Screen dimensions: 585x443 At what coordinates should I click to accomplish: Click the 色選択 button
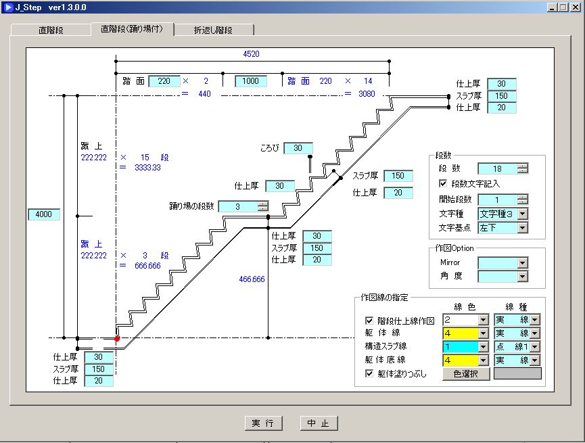[x=466, y=373]
